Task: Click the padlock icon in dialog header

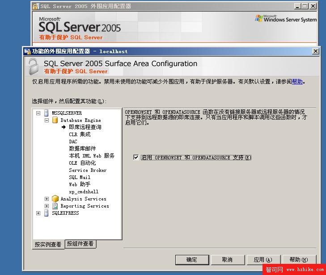Action: (34, 67)
